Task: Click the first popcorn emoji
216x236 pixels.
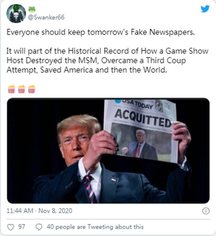Action: [12, 89]
